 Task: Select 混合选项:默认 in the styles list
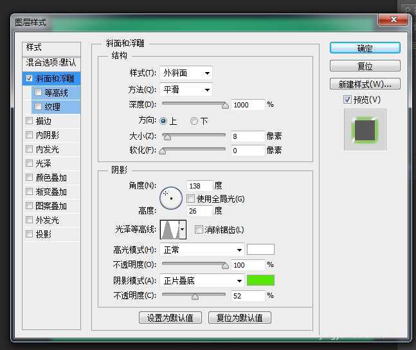click(51, 63)
